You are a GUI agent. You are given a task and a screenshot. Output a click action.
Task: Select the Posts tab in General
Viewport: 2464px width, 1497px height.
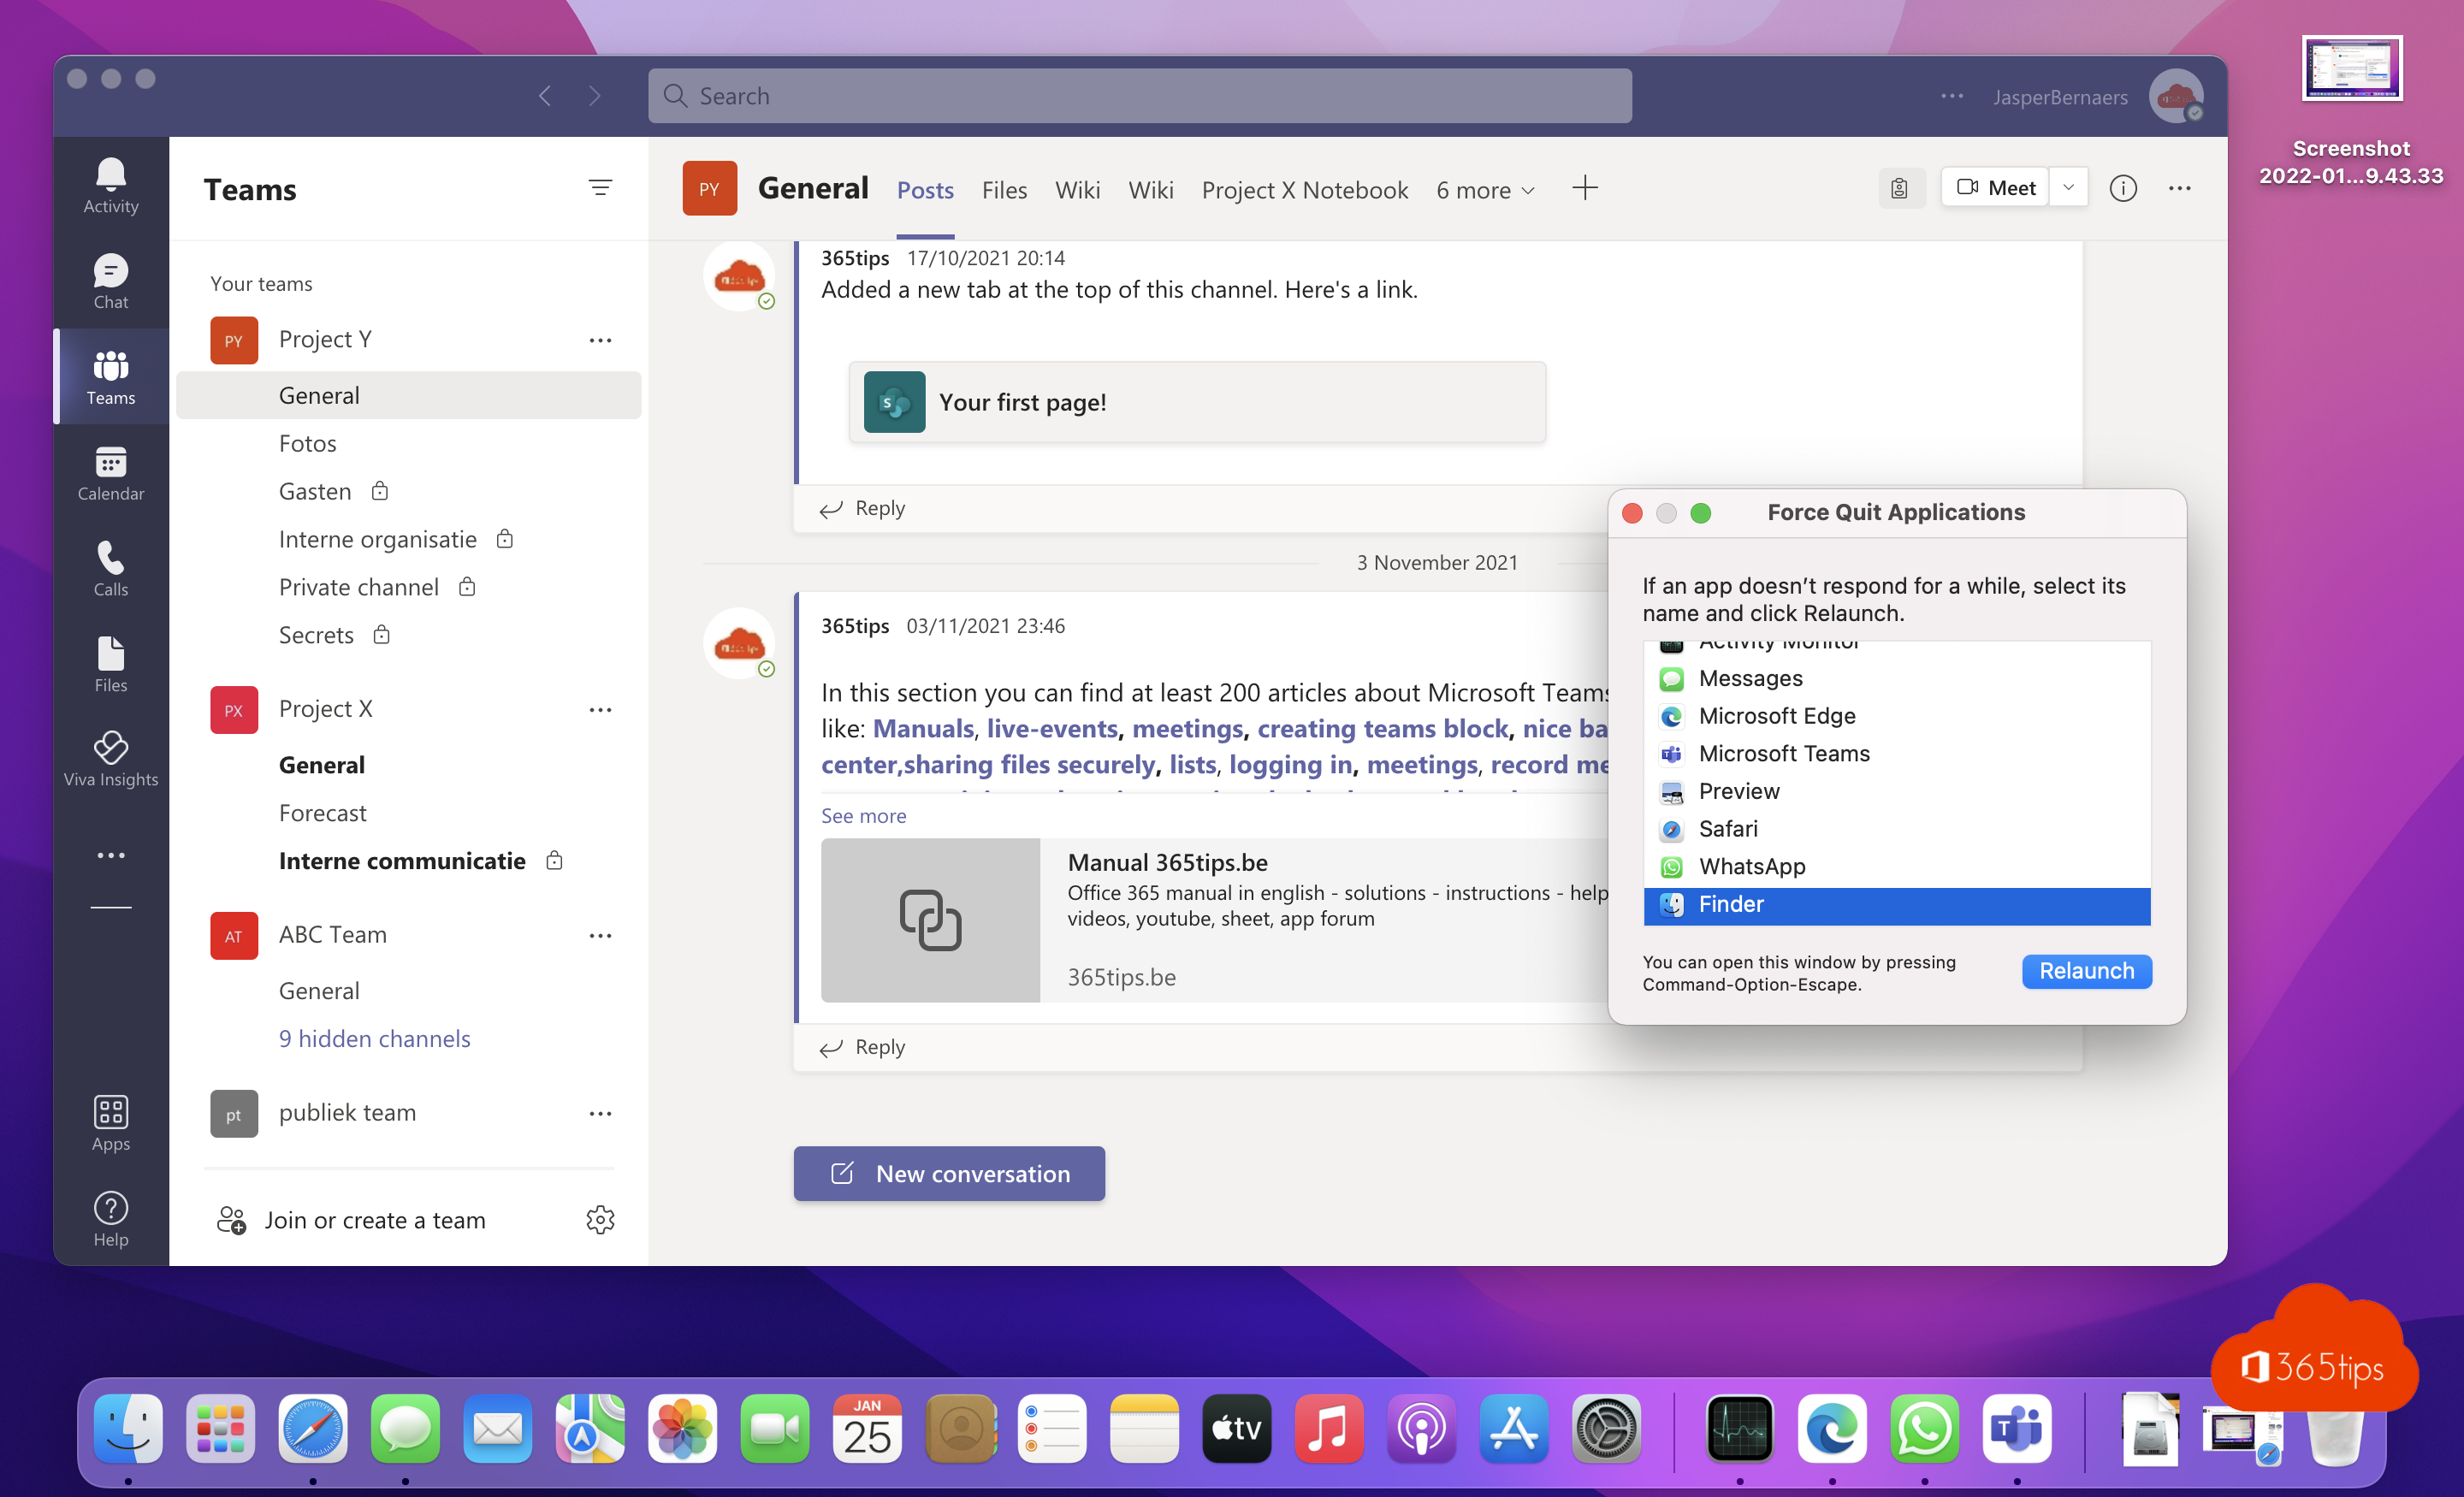pos(924,190)
